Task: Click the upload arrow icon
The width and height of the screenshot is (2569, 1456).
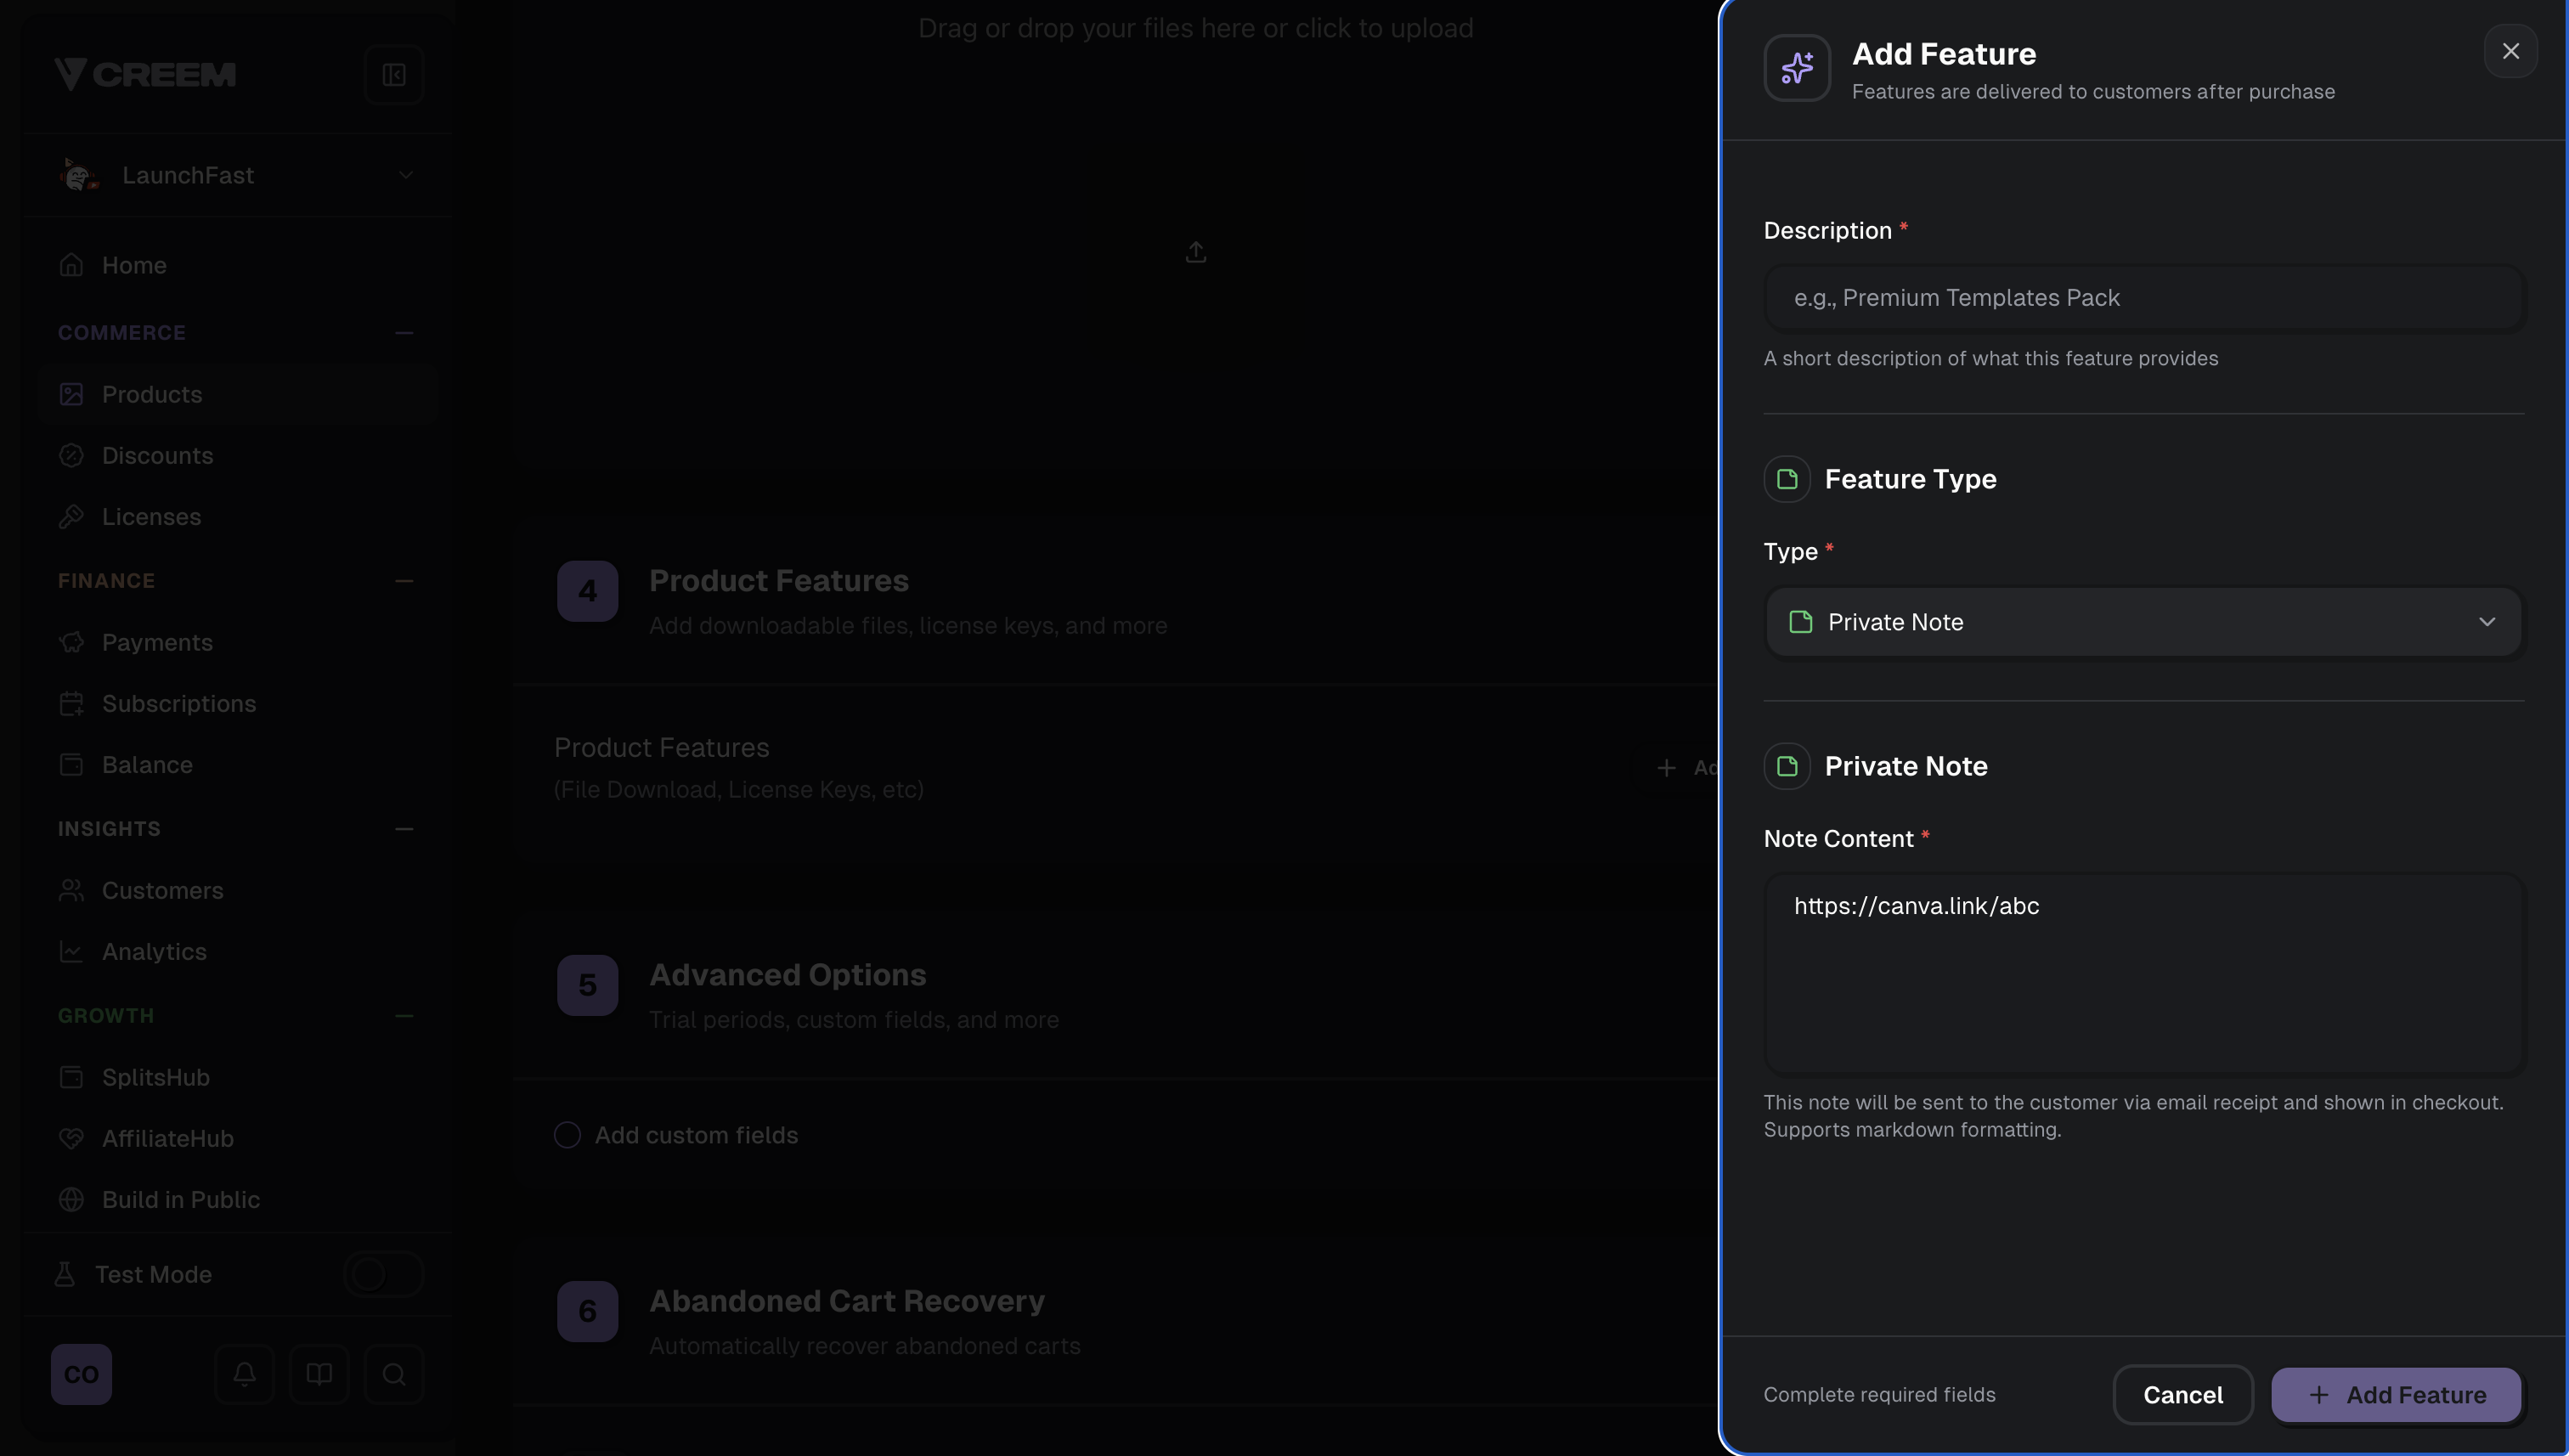Action: pyautogui.click(x=1196, y=252)
